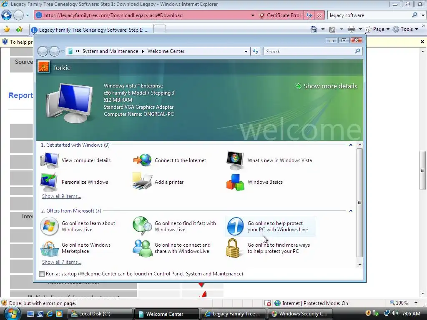Switch to Local Disk (C:) taskbar button
Viewport: 427px width, 320px height.
pos(99,314)
